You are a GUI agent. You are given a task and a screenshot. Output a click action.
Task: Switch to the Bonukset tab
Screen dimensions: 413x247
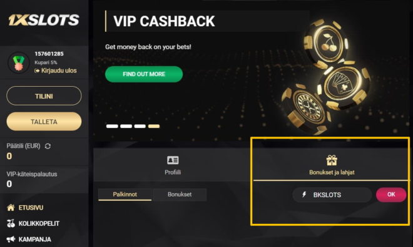180,195
